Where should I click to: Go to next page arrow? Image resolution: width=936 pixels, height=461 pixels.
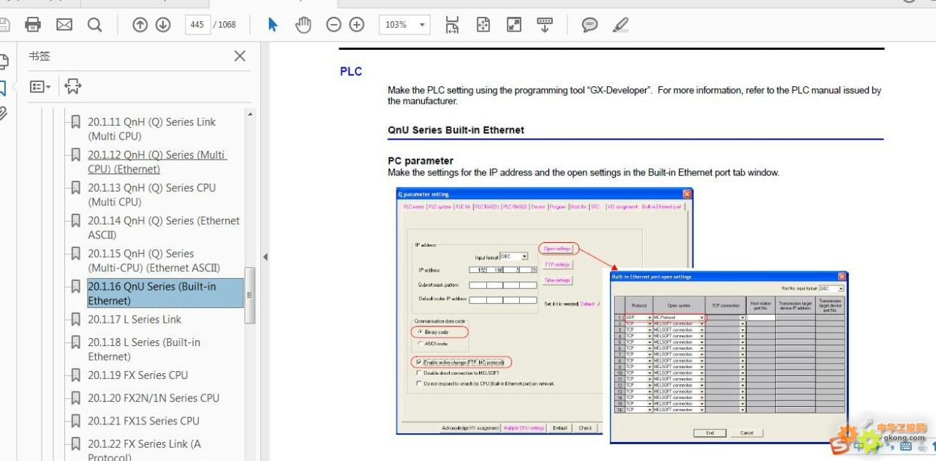click(163, 25)
